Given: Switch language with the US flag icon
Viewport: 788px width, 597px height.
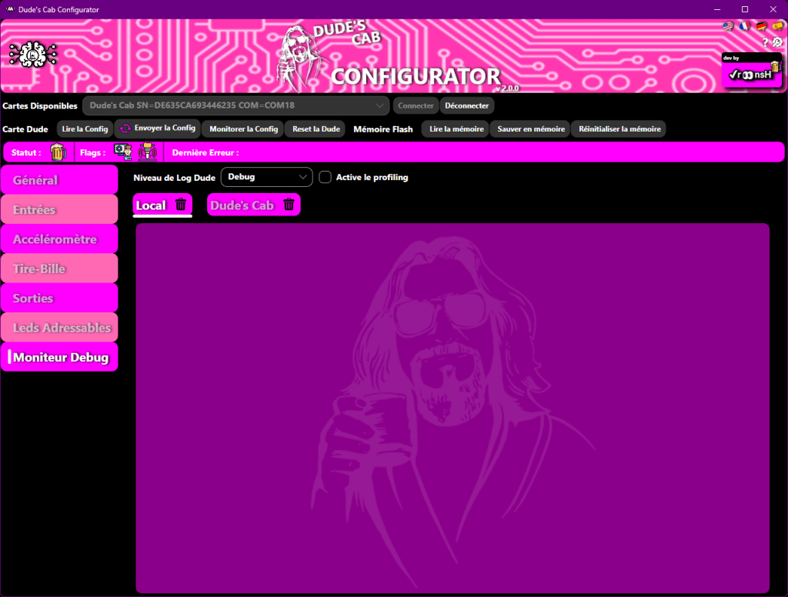Looking at the screenshot, I should 728,26.
